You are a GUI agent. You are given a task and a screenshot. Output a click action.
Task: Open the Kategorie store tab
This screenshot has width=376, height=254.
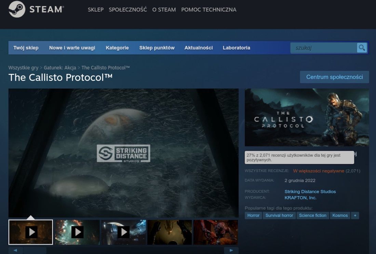[117, 48]
